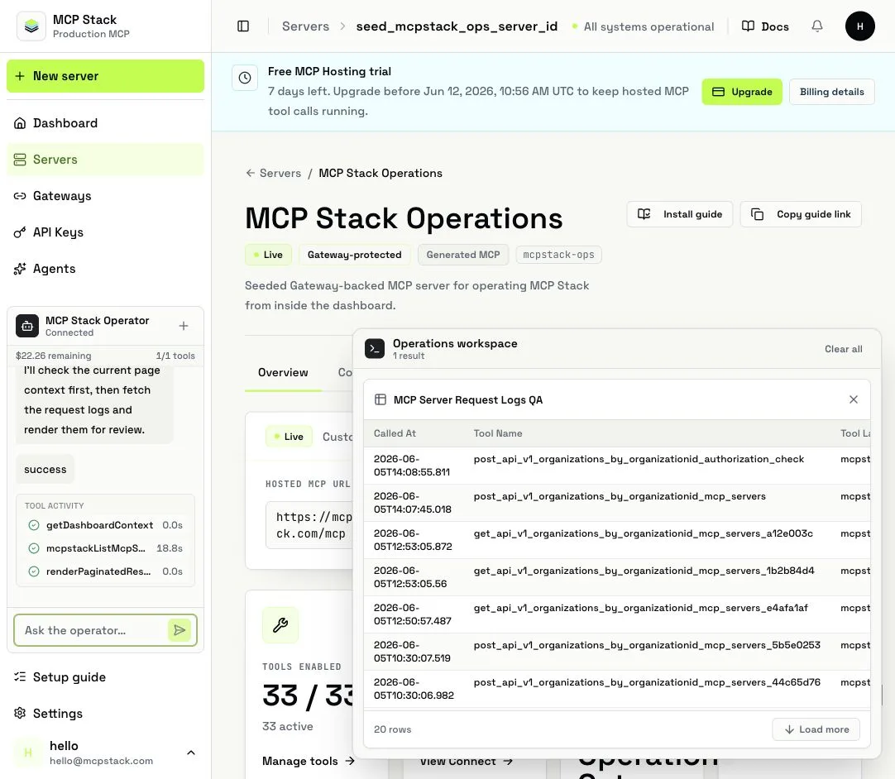This screenshot has width=895, height=779.
Task: Click the Gateway-protected badge
Action: point(355,255)
